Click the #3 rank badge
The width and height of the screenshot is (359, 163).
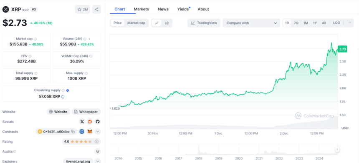(x=34, y=9)
